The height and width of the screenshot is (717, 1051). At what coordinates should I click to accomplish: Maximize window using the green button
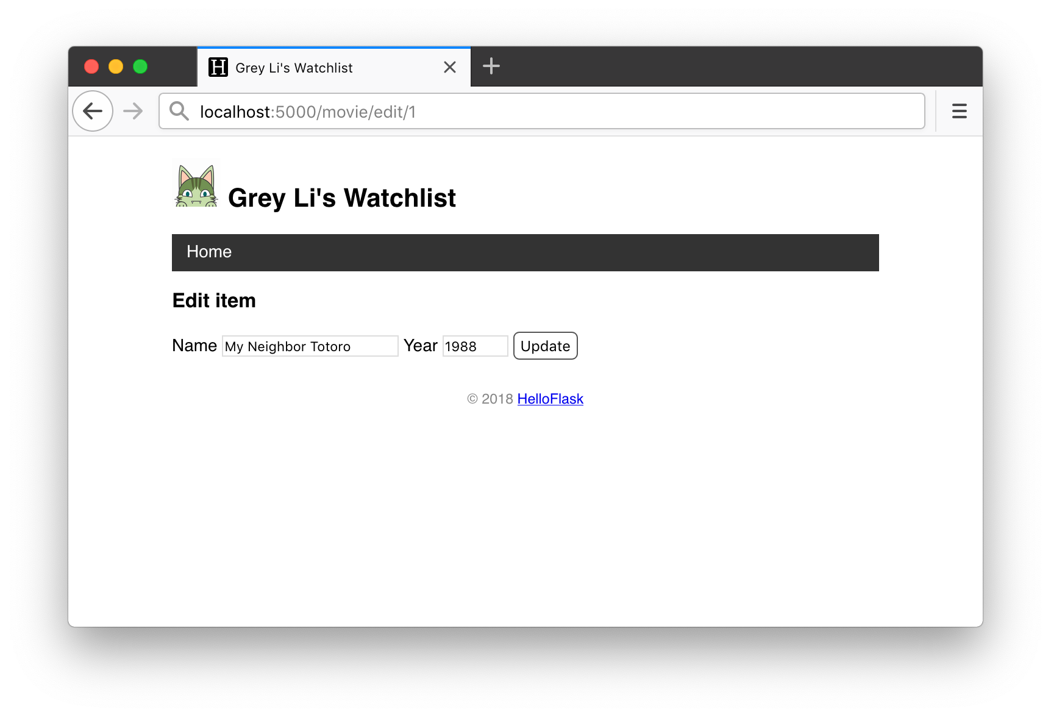(140, 66)
